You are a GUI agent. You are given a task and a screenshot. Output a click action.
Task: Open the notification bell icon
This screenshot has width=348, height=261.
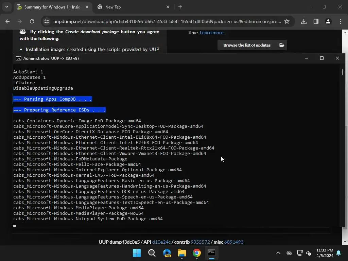click(x=339, y=253)
